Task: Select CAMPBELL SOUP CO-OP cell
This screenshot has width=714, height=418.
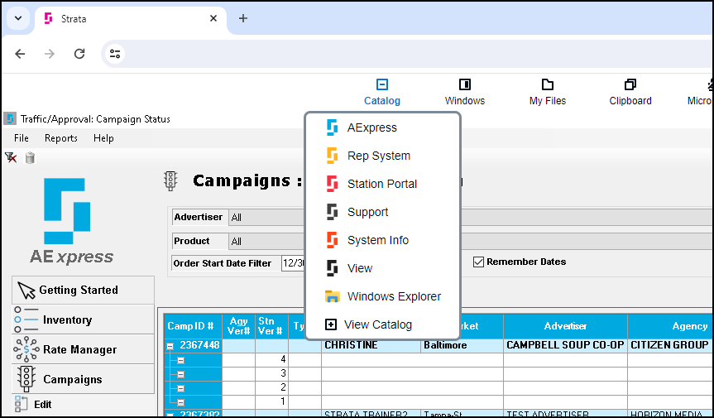Action: [565, 345]
